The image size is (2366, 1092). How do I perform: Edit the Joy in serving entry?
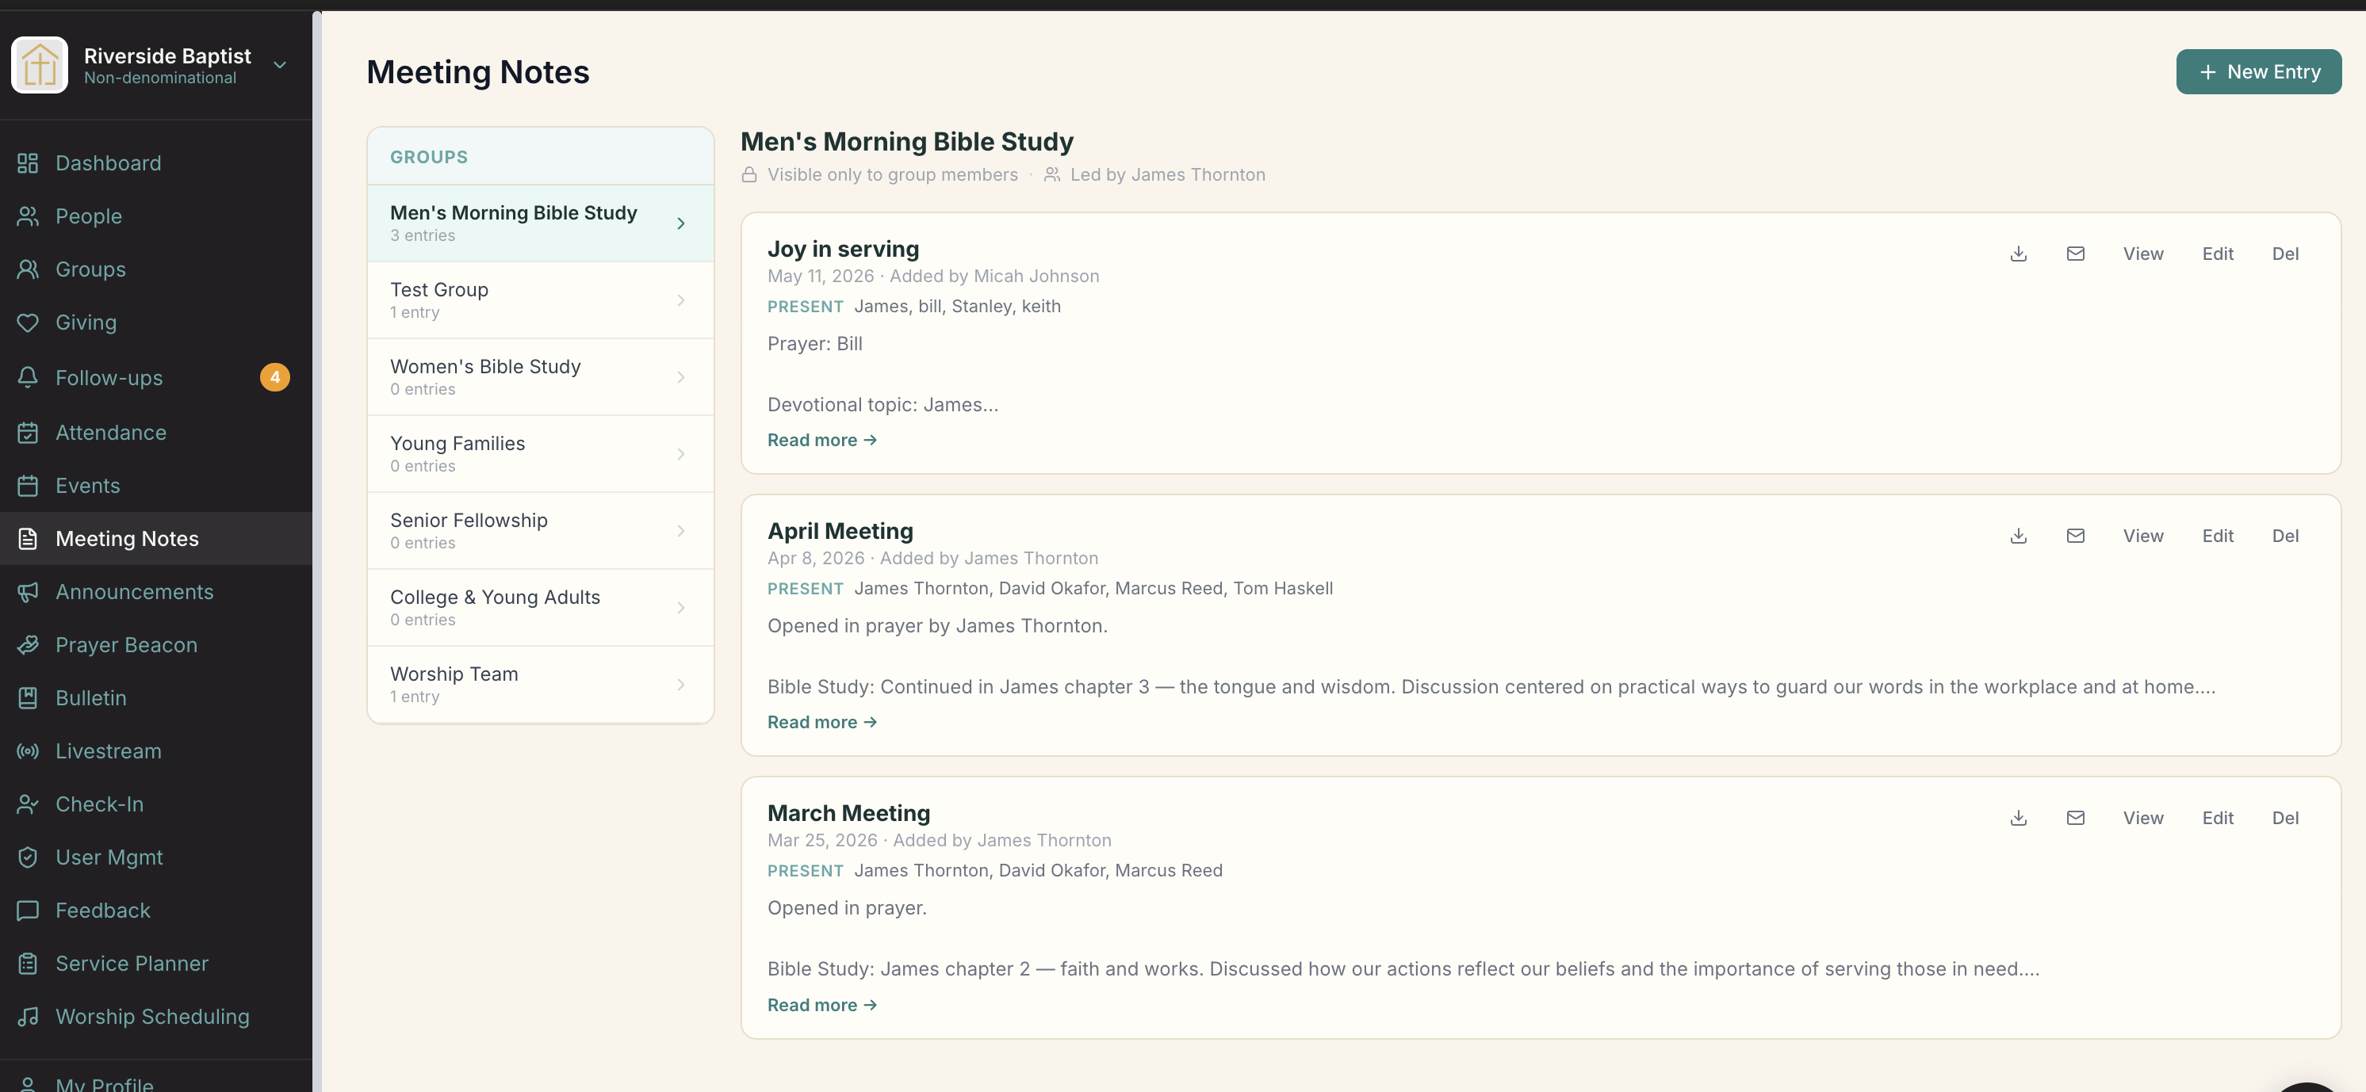2217,254
